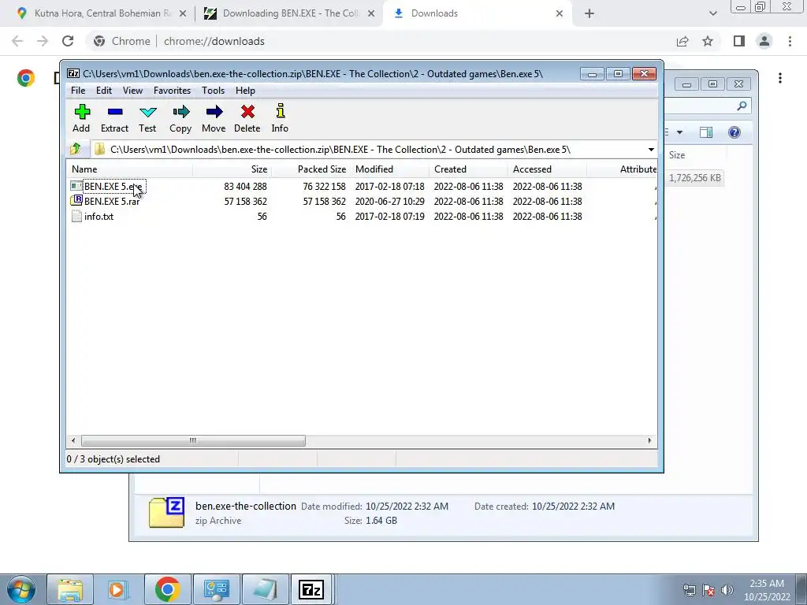The image size is (807, 605).
Task: Run the Test archive tool
Action: coord(147,118)
